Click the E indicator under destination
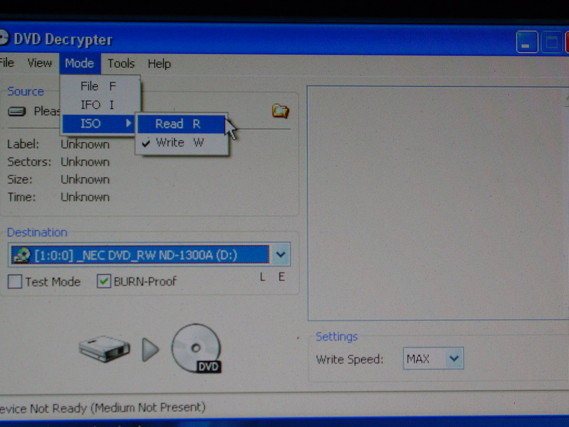569x427 pixels. [x=281, y=277]
